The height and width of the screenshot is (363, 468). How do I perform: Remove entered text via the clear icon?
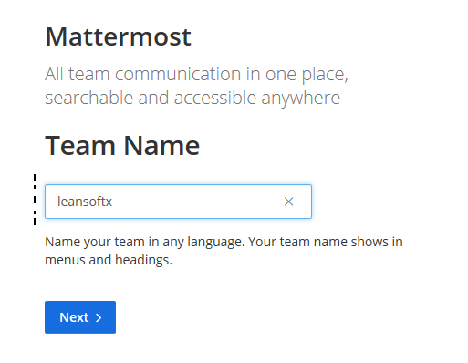pyautogui.click(x=288, y=202)
